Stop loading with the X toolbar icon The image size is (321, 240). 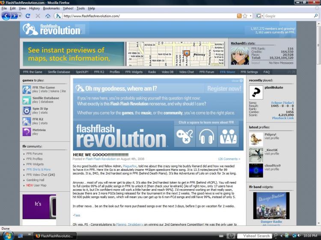[x=38, y=16]
